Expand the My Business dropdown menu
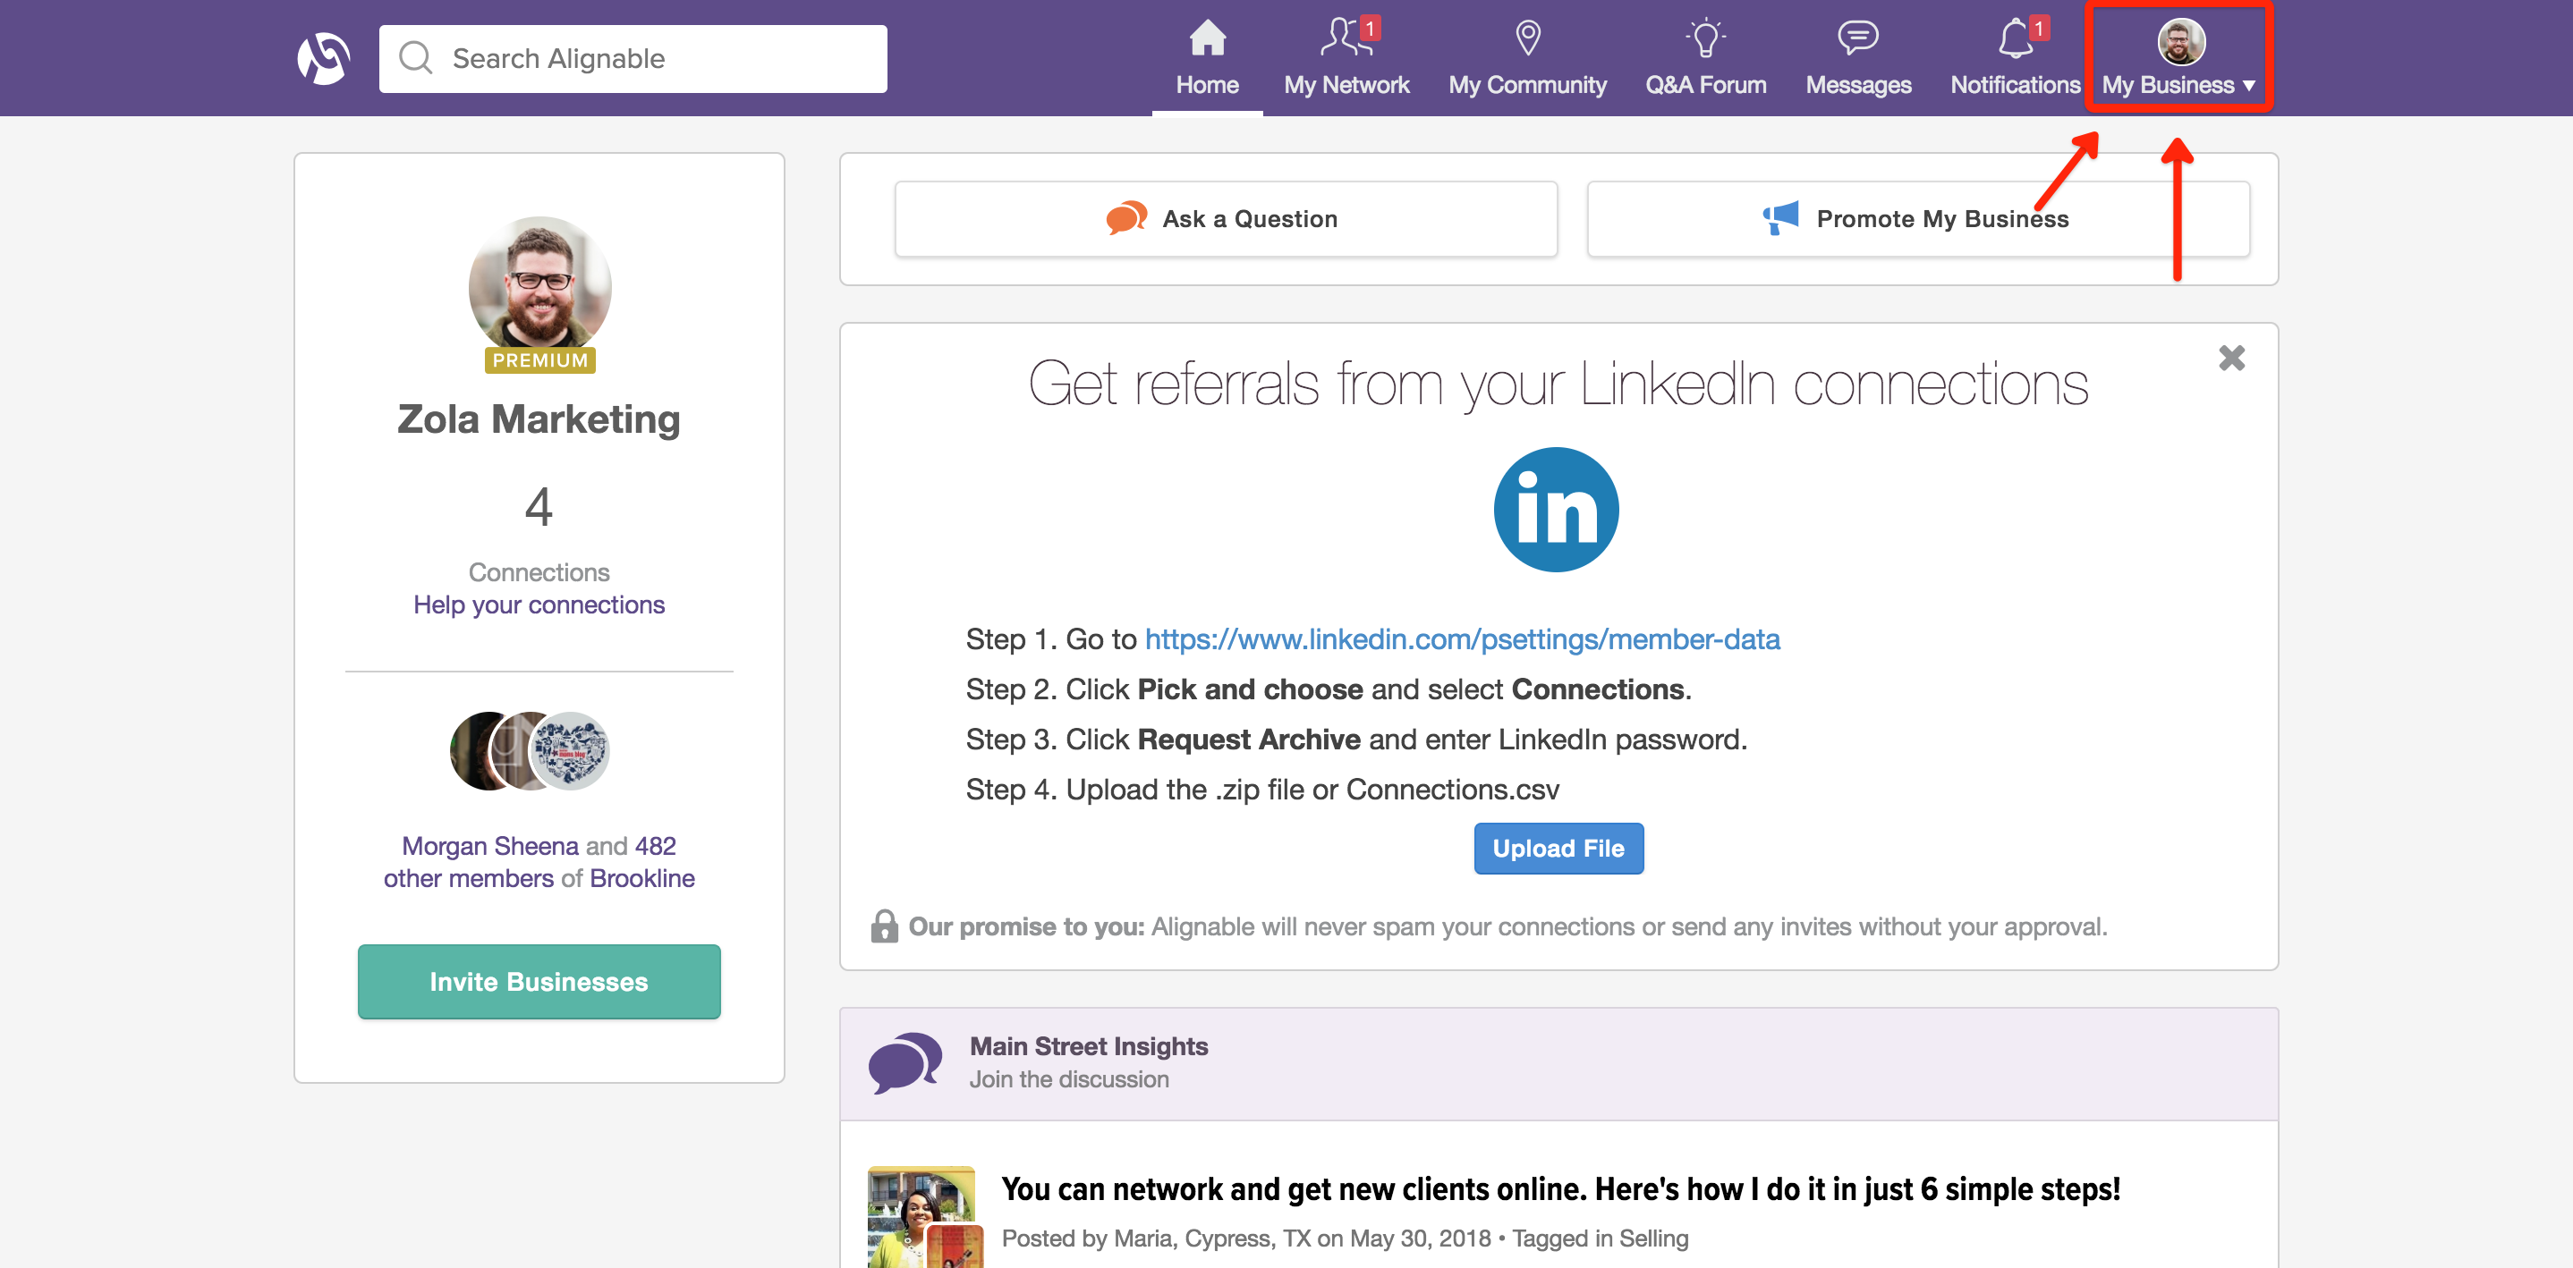This screenshot has width=2573, height=1268. pyautogui.click(x=2178, y=59)
